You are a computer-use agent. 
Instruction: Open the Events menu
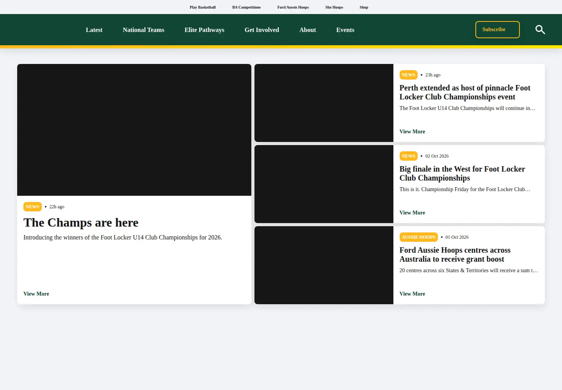pos(345,30)
